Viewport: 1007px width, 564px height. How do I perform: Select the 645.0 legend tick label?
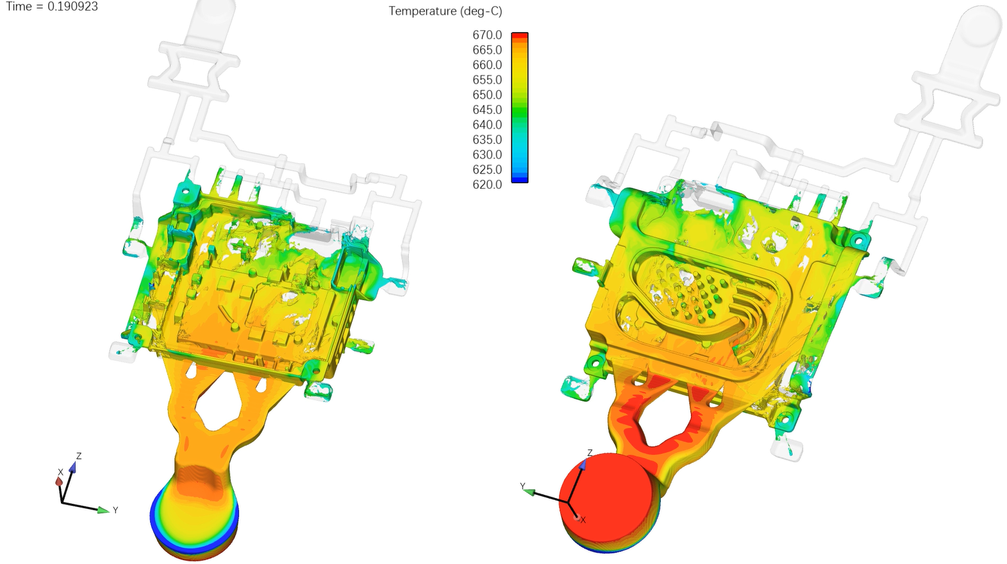click(x=487, y=110)
